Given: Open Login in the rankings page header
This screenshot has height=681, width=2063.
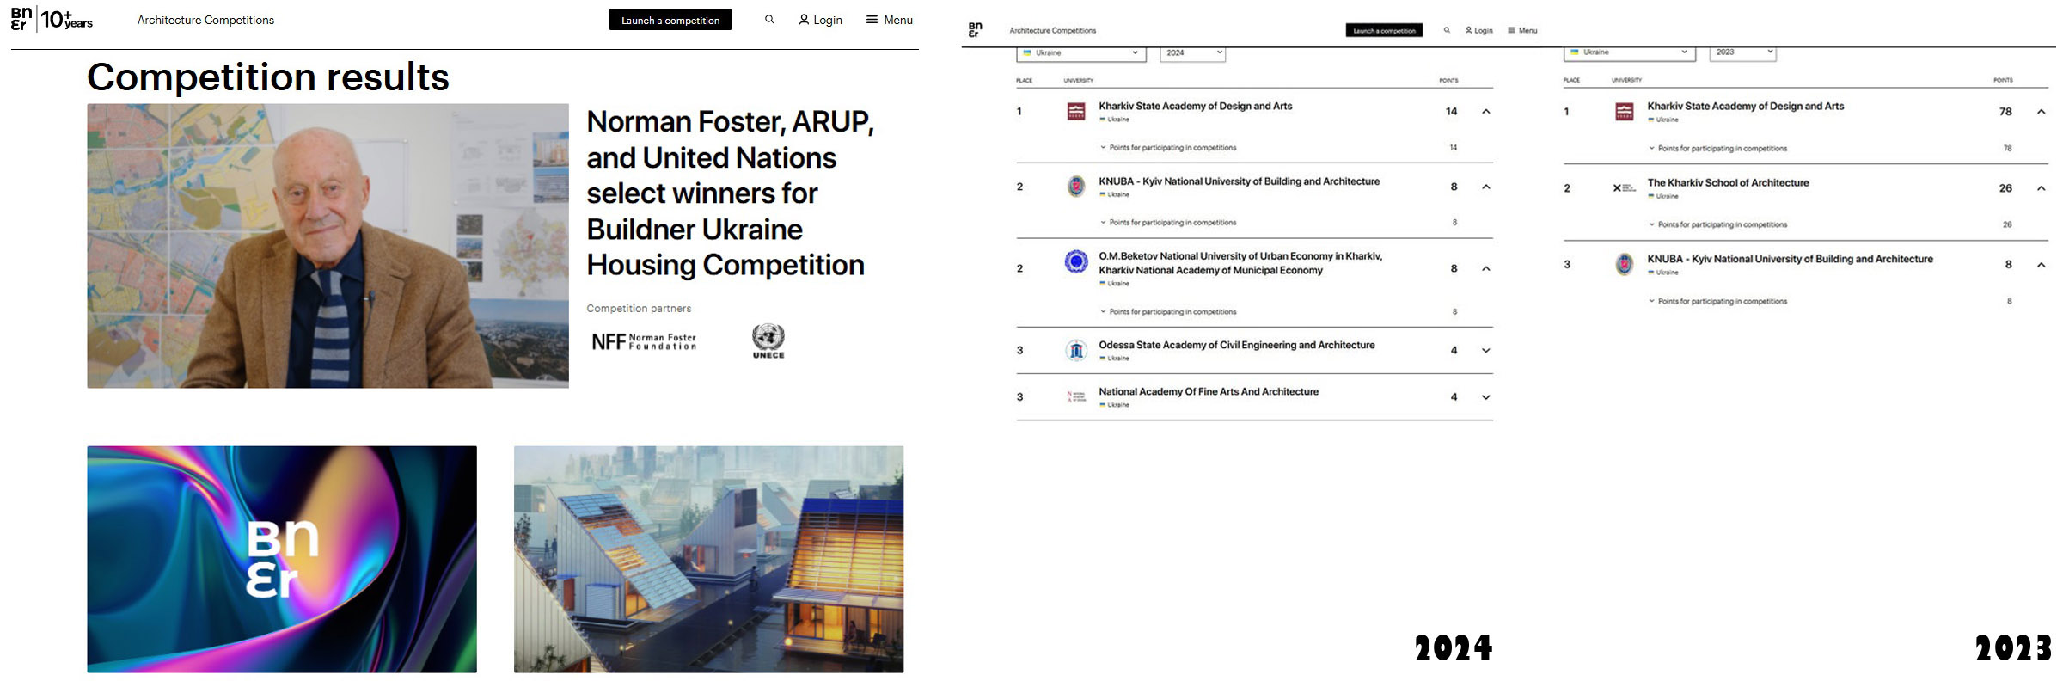Looking at the screenshot, I should (x=1478, y=30).
